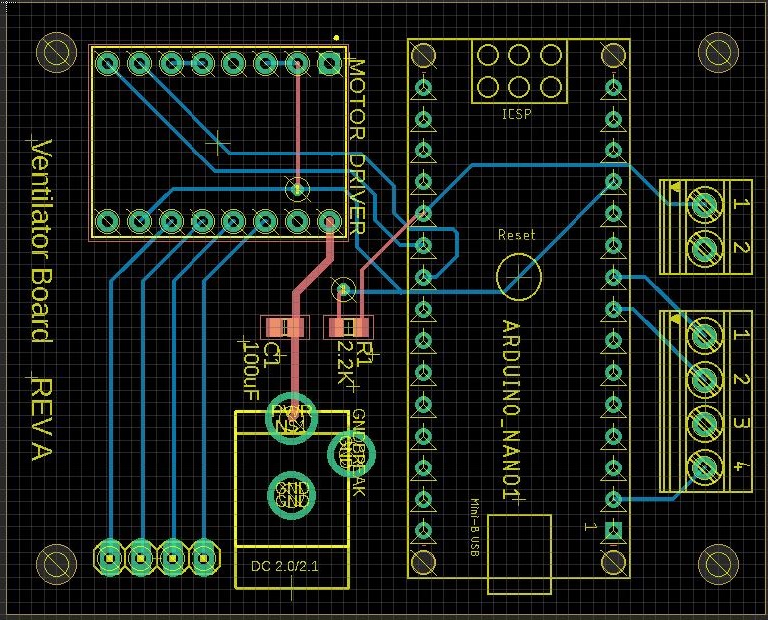Viewport: 768px width, 620px height.
Task: Click pin 1 of the two-pin screw terminal
Action: tap(706, 206)
